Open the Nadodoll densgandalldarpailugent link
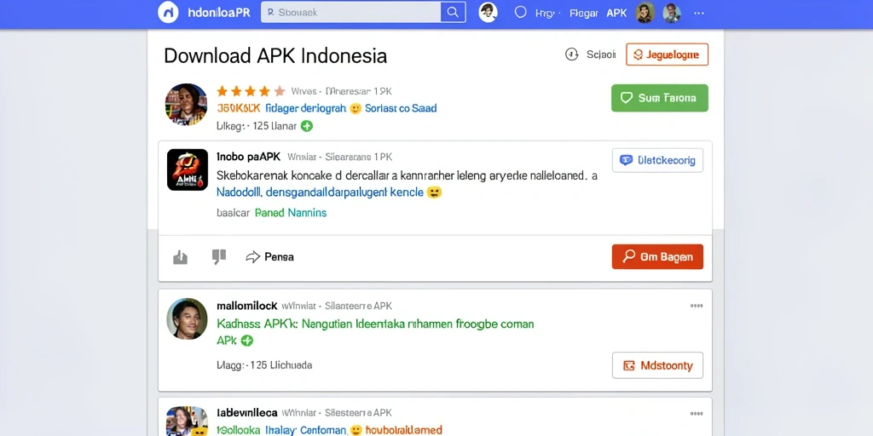The width and height of the screenshot is (873, 436). coord(320,193)
